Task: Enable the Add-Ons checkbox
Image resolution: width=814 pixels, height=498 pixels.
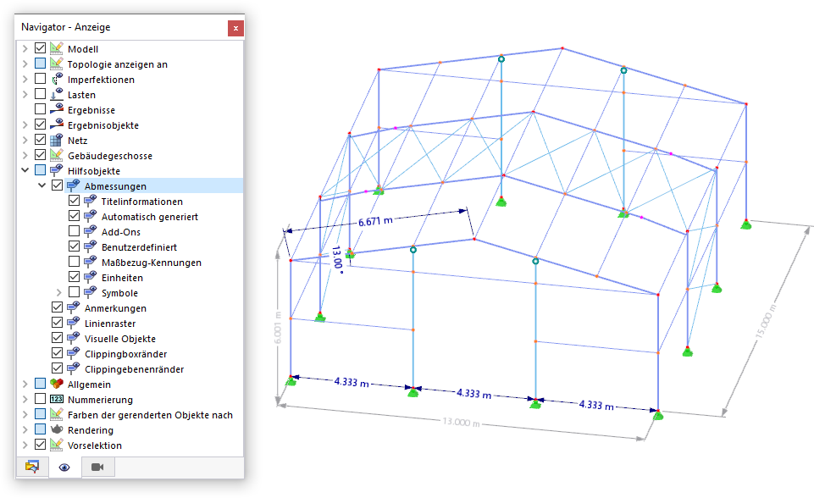Action: click(x=75, y=231)
